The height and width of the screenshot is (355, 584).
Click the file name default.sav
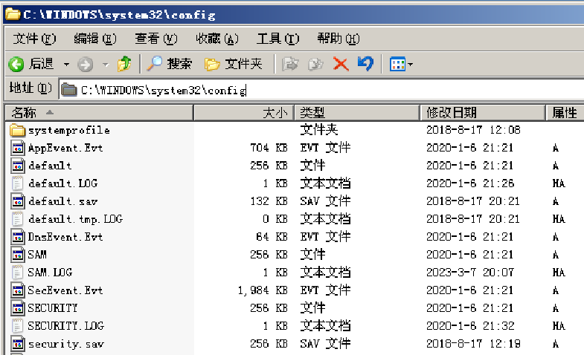tap(63, 201)
